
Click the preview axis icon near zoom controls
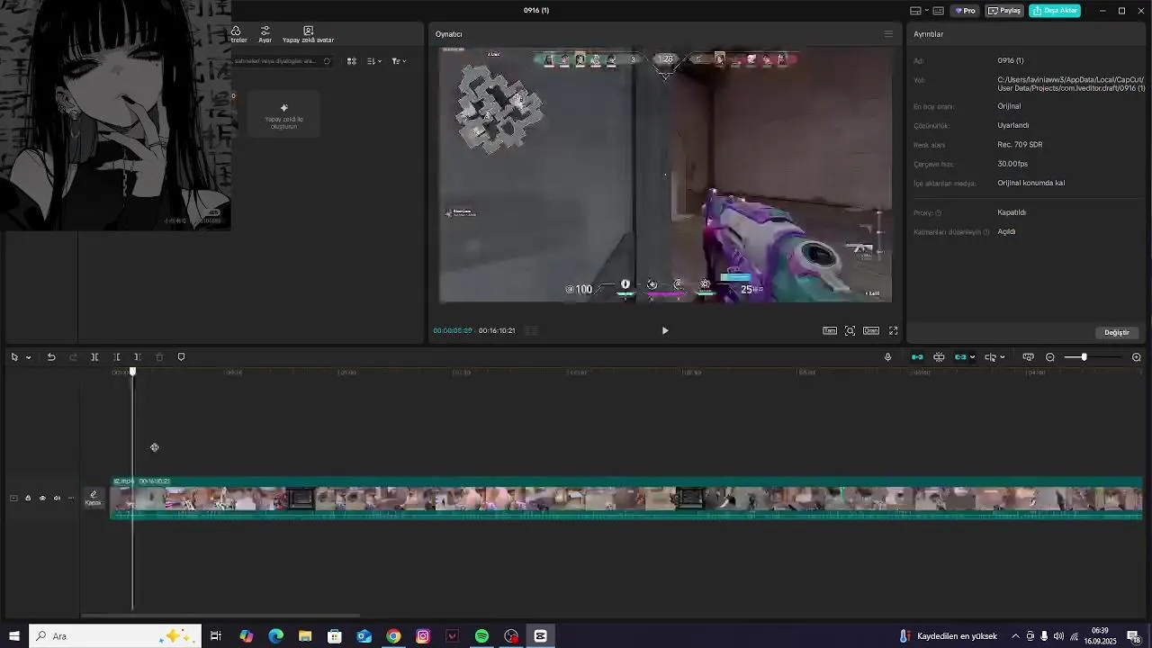pyautogui.click(x=1028, y=357)
